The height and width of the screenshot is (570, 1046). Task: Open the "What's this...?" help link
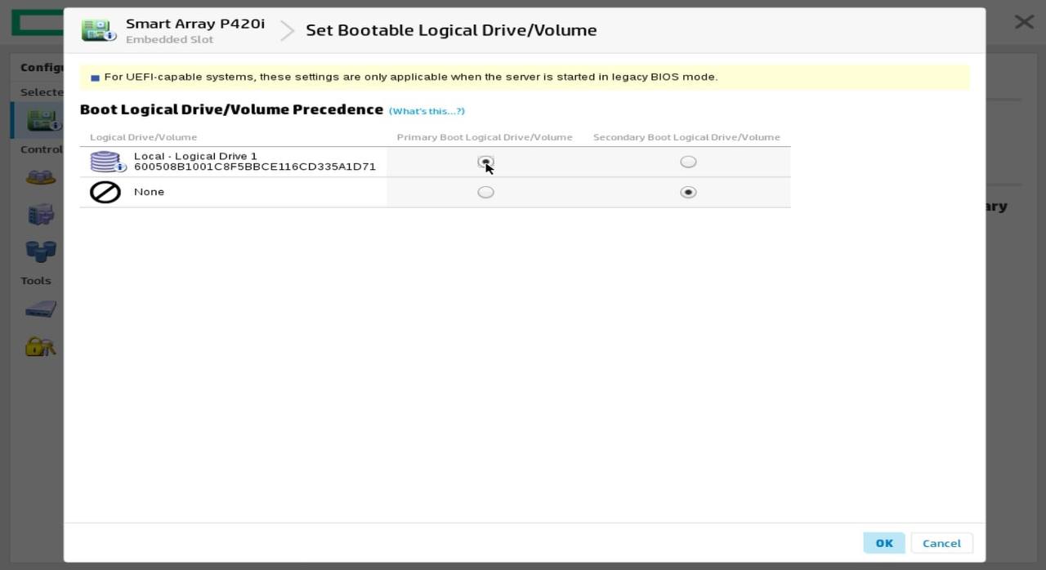(427, 111)
